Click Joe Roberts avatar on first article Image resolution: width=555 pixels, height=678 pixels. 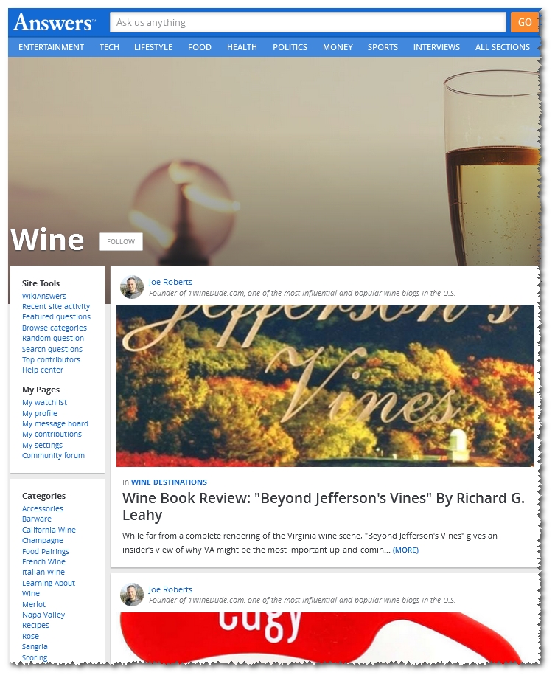click(x=132, y=287)
